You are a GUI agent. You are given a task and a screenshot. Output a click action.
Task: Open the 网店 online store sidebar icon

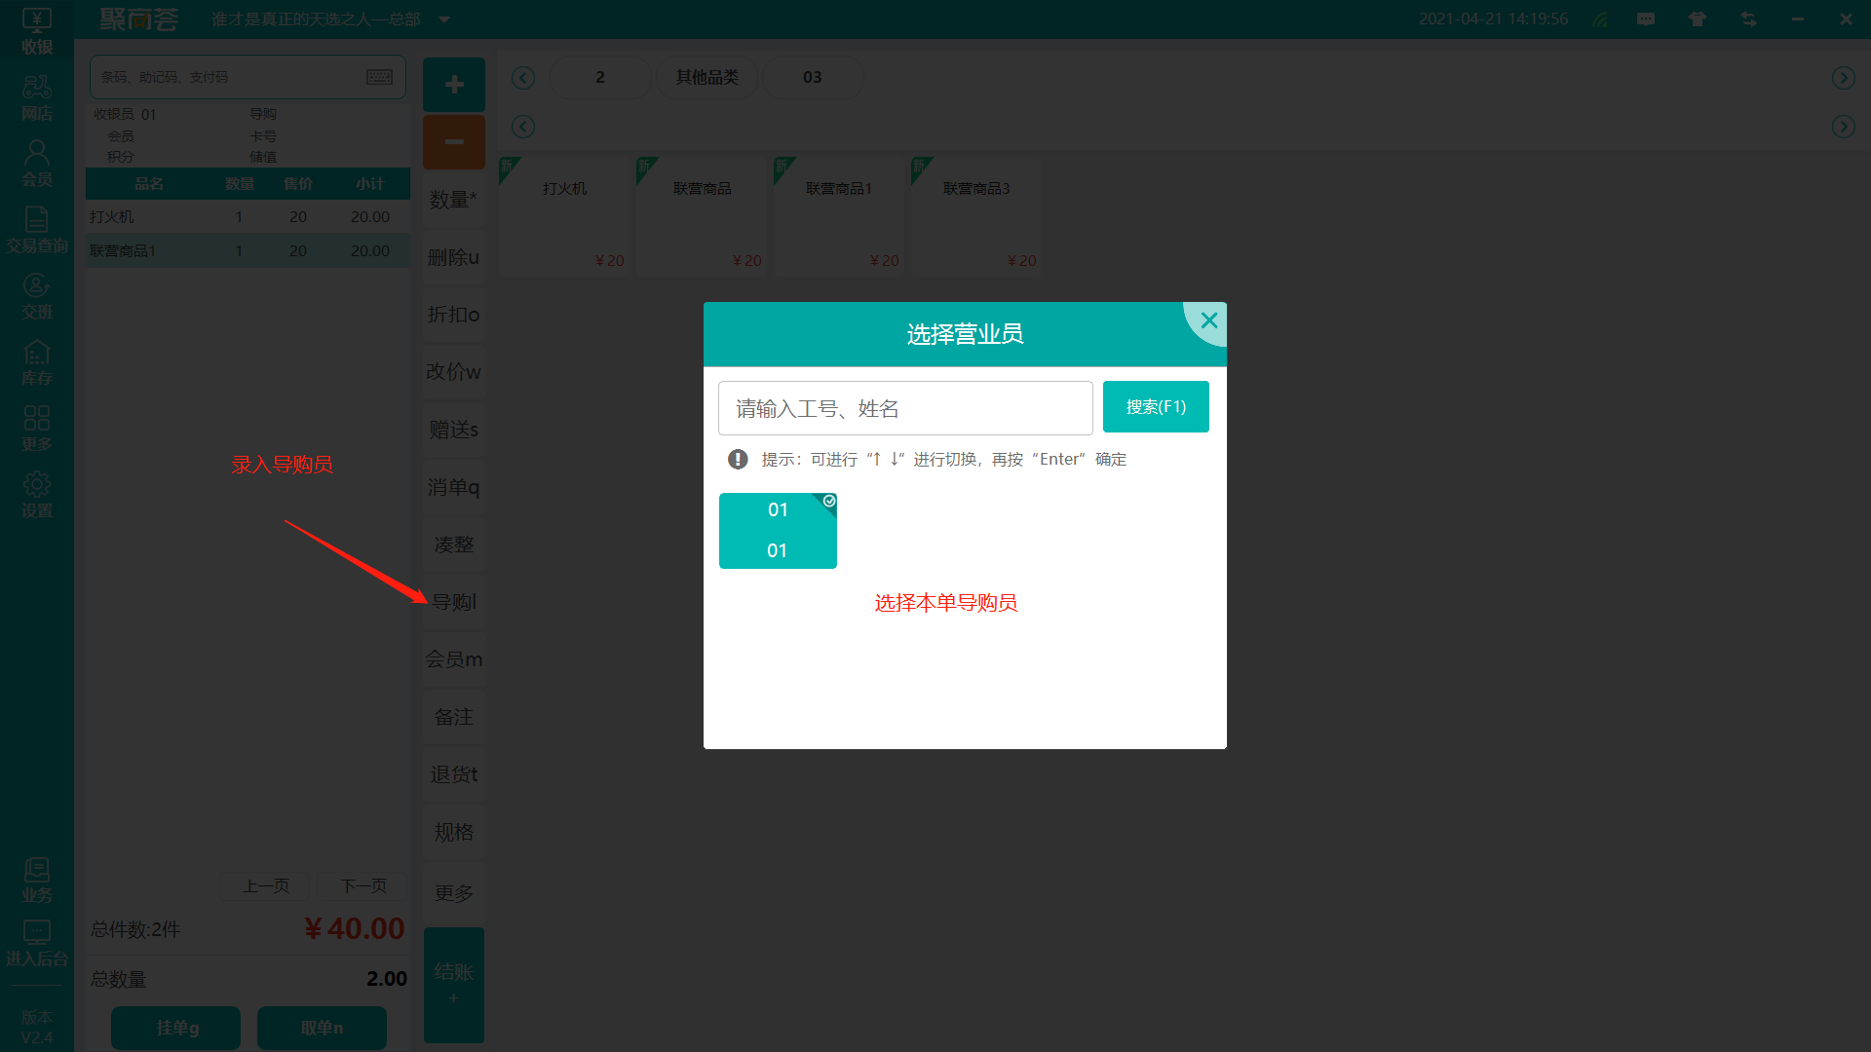click(37, 98)
